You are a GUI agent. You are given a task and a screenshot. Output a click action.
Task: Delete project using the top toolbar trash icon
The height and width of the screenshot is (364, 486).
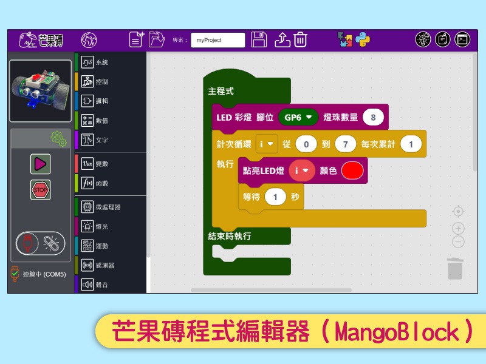coord(300,40)
